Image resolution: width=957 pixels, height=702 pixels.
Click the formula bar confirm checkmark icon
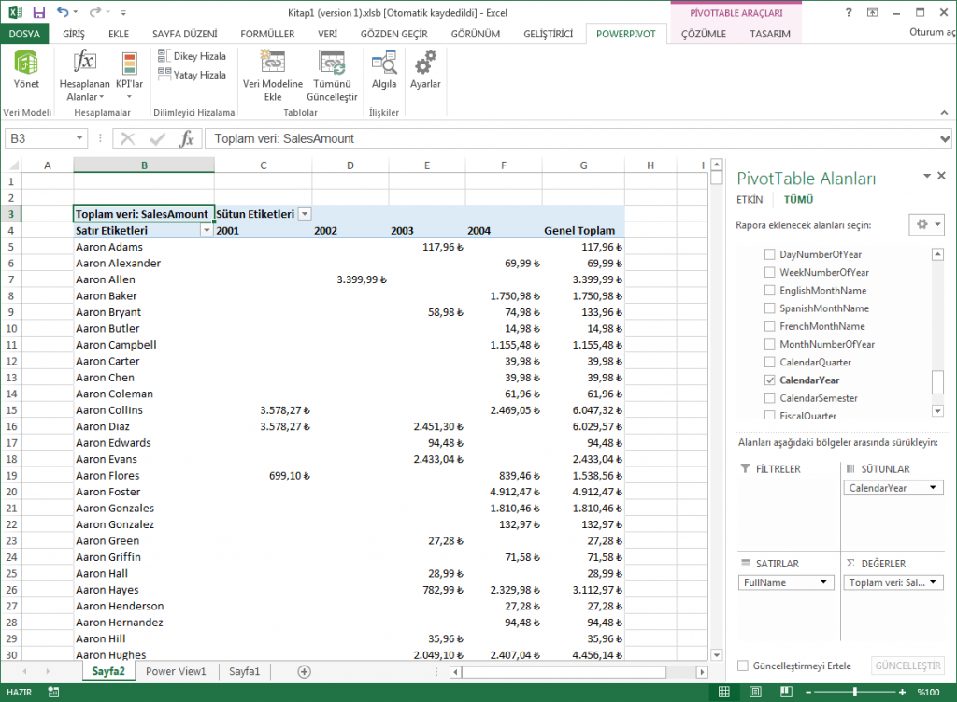157,138
